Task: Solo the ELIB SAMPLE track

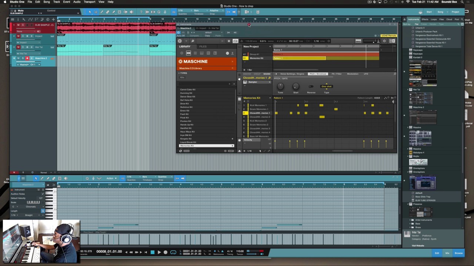Action: click(x=23, y=25)
